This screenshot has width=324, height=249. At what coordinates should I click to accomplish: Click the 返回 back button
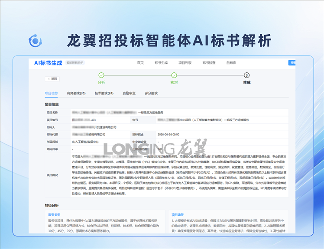click(x=52, y=79)
